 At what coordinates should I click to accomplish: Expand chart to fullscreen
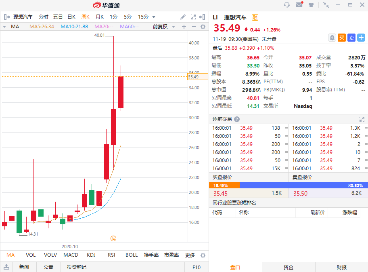(193, 17)
